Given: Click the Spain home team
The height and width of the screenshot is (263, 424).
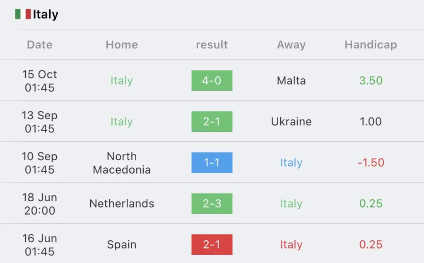Looking at the screenshot, I should (x=122, y=245).
